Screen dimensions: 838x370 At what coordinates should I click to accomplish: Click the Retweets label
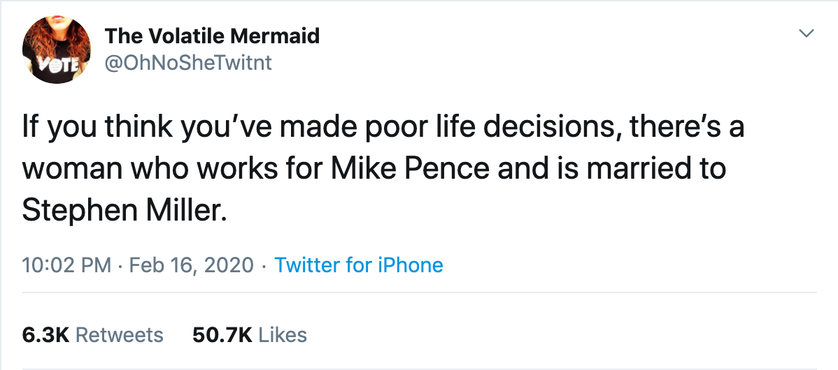coord(120,334)
